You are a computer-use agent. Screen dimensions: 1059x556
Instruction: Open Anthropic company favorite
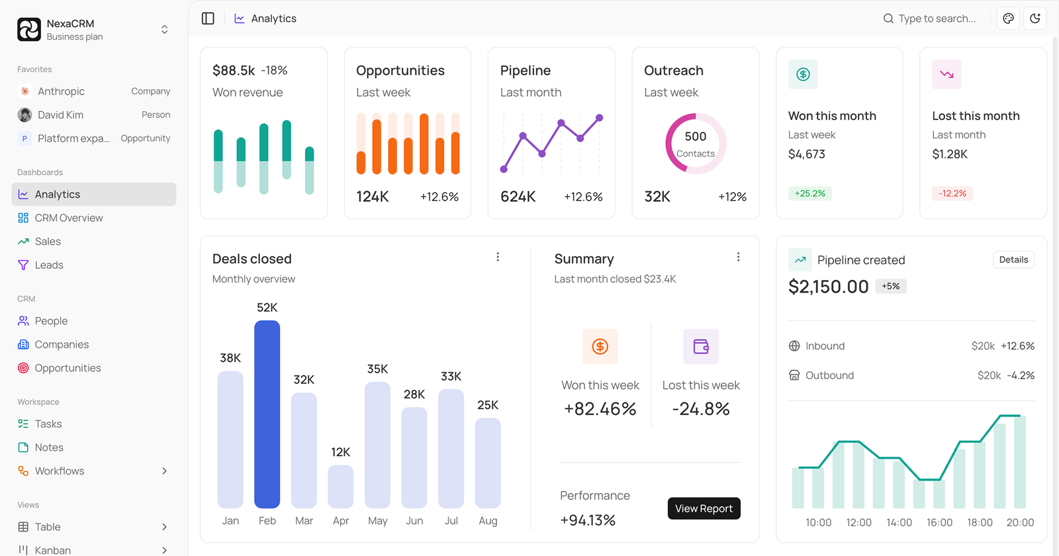pyautogui.click(x=94, y=91)
